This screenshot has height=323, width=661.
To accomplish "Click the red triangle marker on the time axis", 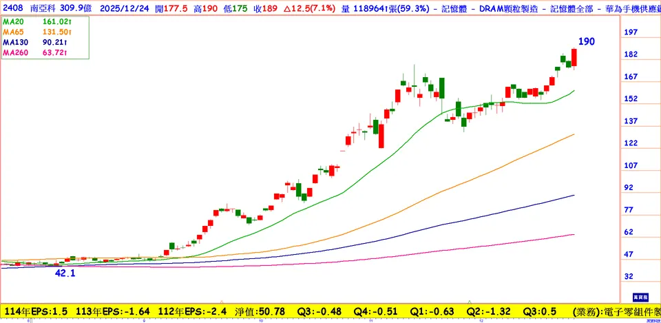I will 222,302.
